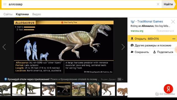Image resolution: width=177 pixels, height=100 pixels.
Task: Go to next image with right arrow
Action: (x=123, y=47)
